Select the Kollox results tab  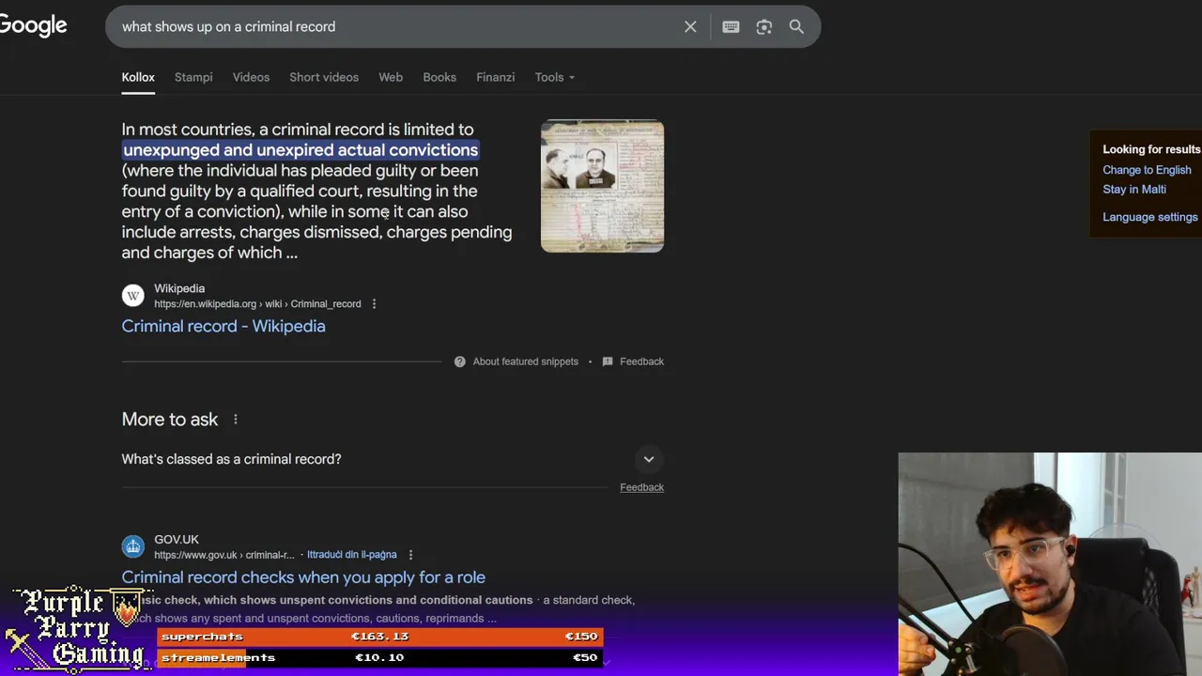click(x=138, y=77)
